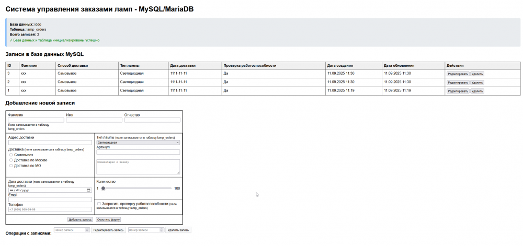Adjust the Количество range slider
Screen dimensions: 523x246
(x=137, y=189)
